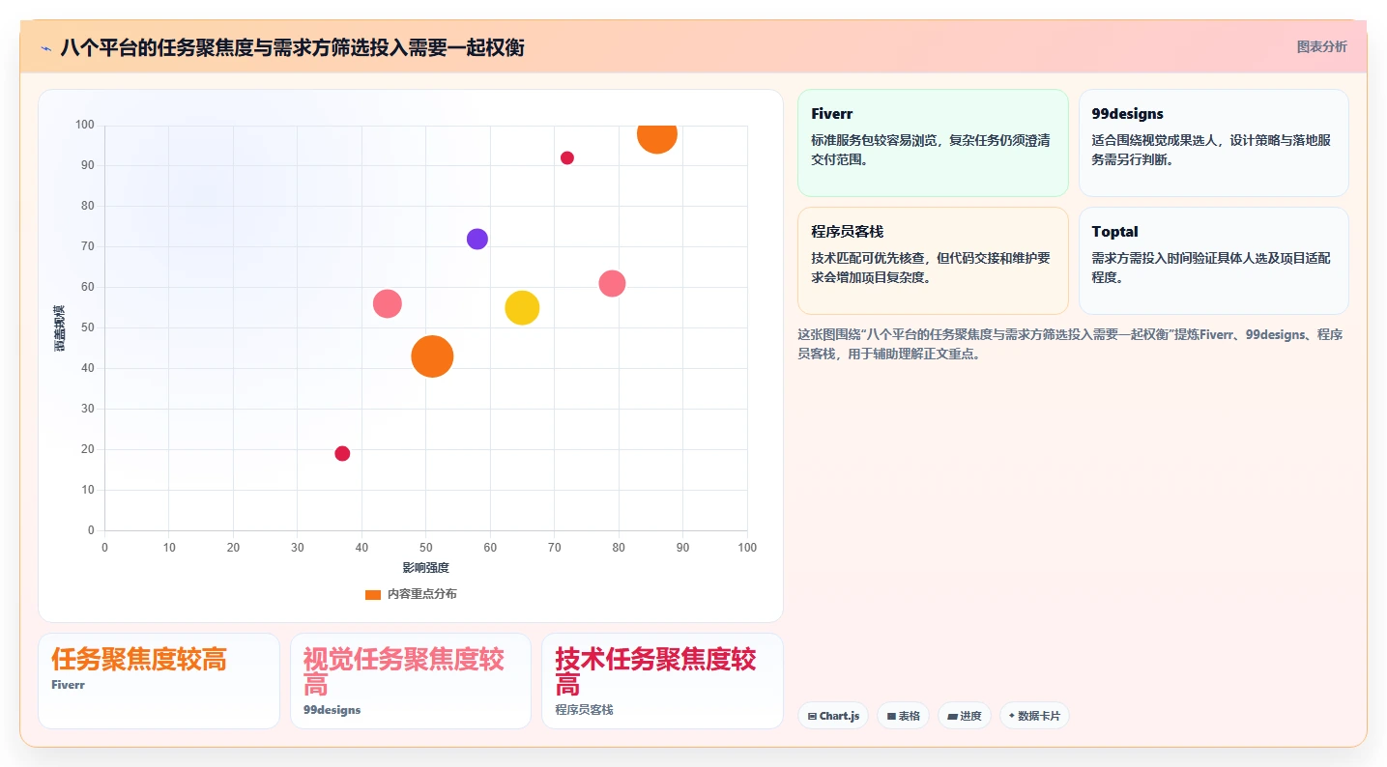
Task: Toggle the 内容重点分布 legend swatch
Action: [373, 594]
